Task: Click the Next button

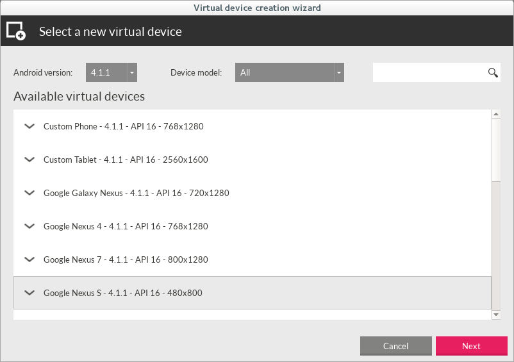Action: (472, 346)
